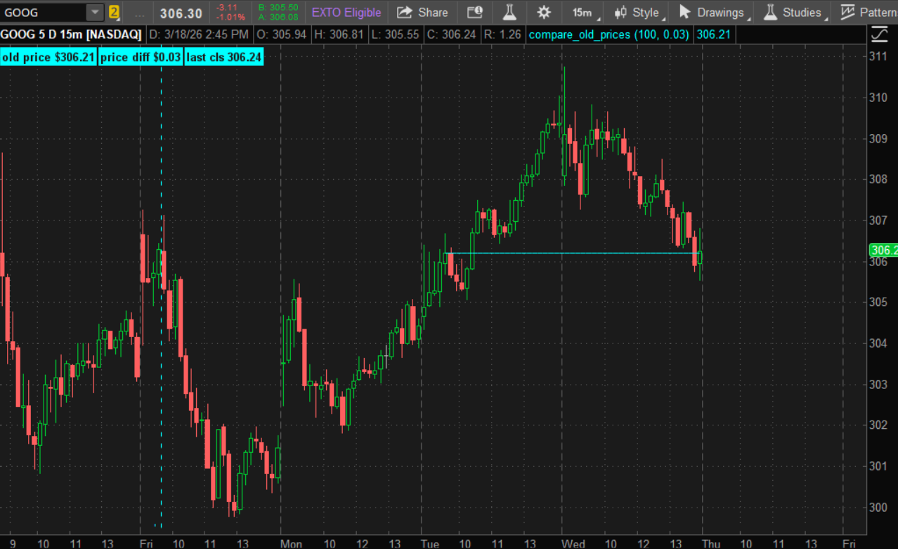898x549 pixels.
Task: Click the Share button
Action: click(422, 13)
